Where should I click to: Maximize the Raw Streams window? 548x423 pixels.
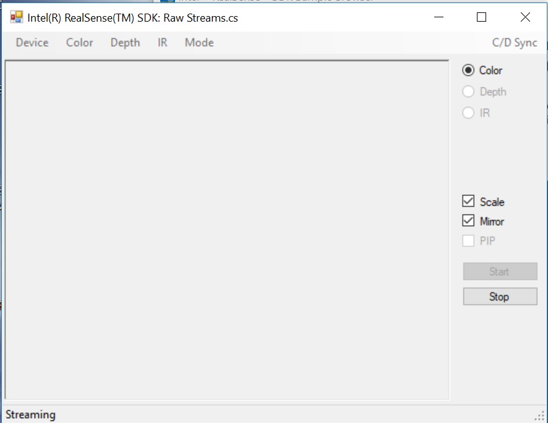[x=481, y=17]
